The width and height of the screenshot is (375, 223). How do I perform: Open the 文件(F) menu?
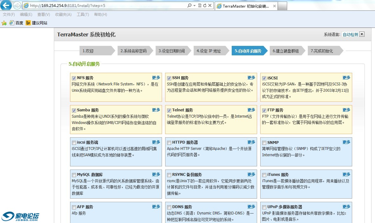9,15
